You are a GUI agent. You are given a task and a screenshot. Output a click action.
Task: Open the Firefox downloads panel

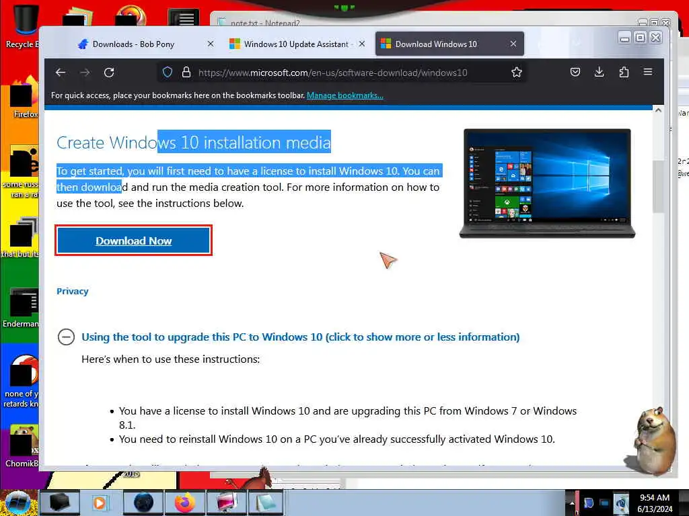coord(599,72)
